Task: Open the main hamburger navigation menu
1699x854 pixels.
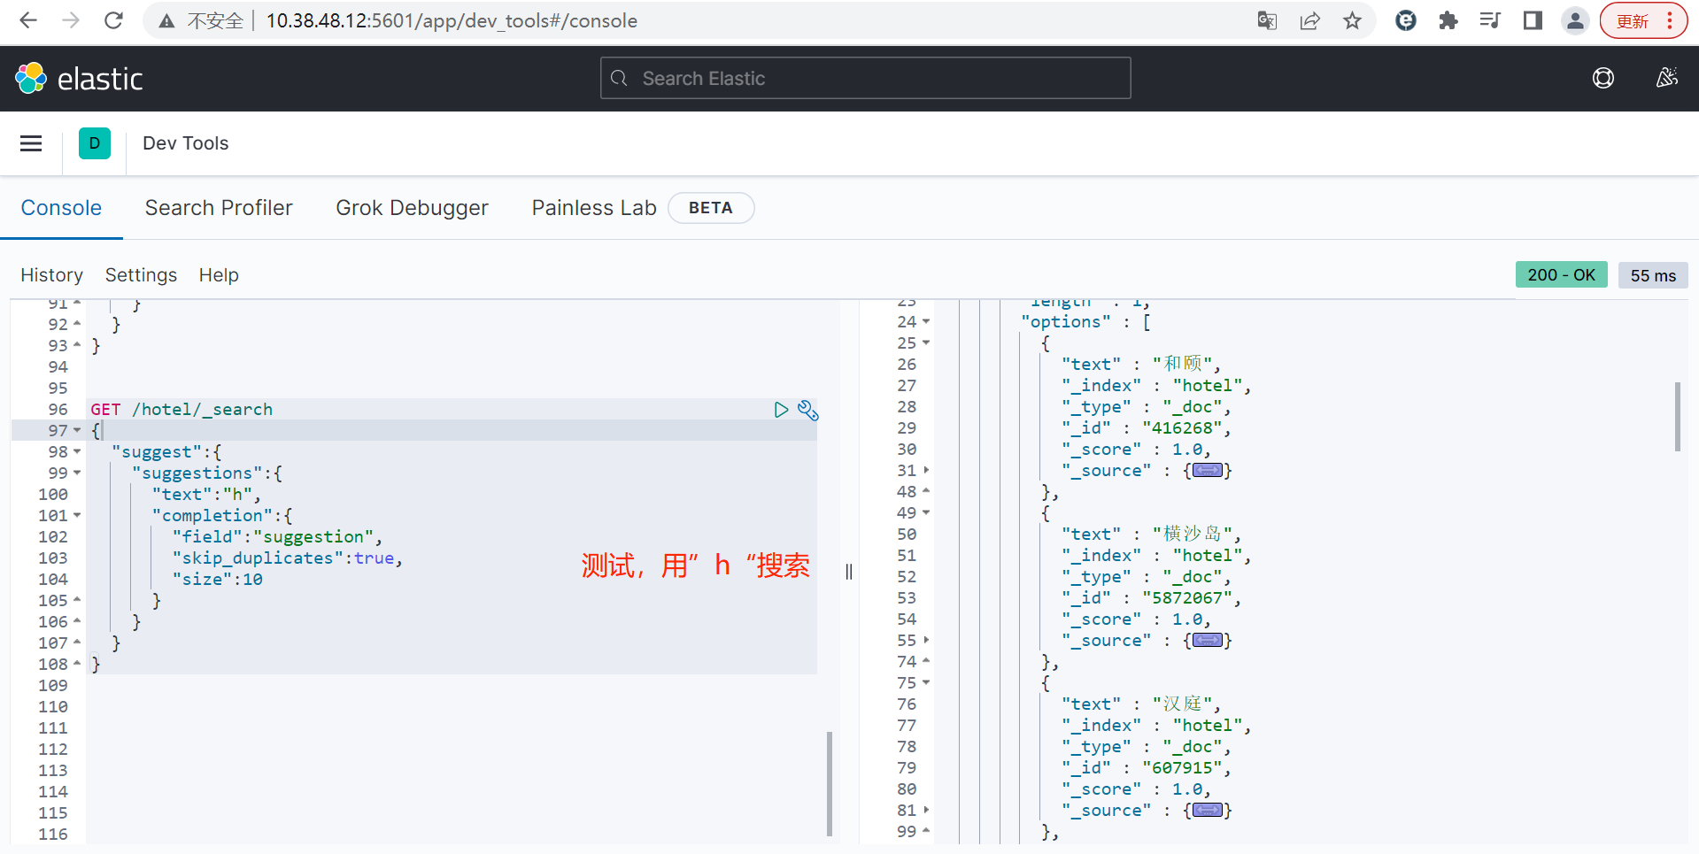Action: 31,143
